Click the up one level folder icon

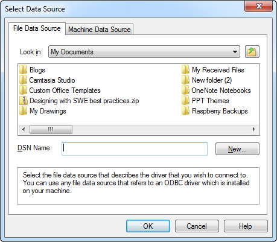pos(252,52)
